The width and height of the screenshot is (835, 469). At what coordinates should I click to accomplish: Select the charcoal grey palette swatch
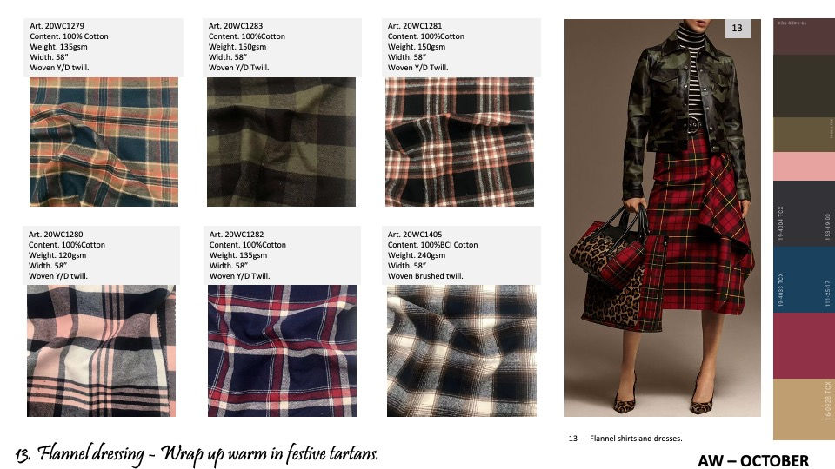pyautogui.click(x=804, y=214)
